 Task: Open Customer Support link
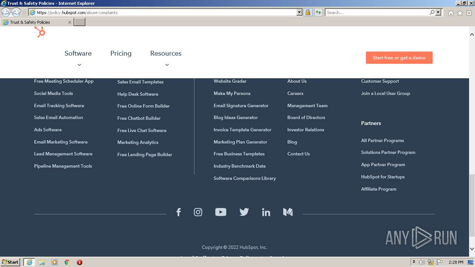tap(380, 81)
